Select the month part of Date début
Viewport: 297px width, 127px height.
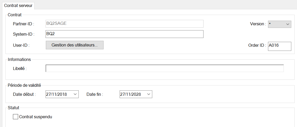pos(54,94)
